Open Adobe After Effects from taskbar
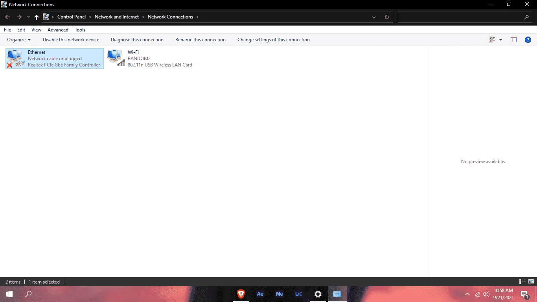The height and width of the screenshot is (302, 537). coord(260,294)
